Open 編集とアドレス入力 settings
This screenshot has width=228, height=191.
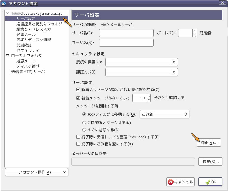coord(34,29)
